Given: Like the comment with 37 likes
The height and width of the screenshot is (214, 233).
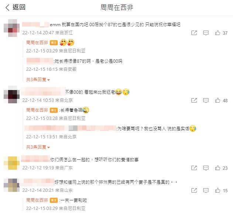Looking at the screenshot, I should (x=217, y=33).
